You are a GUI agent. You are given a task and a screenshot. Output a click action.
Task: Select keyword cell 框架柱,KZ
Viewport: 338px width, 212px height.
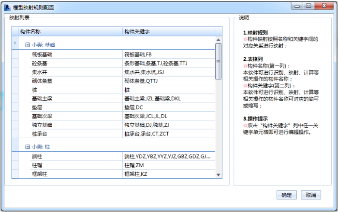coord(169,174)
